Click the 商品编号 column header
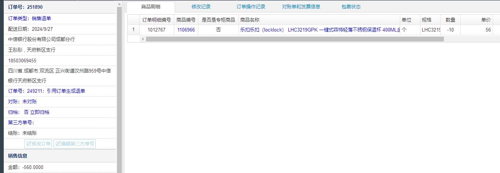 click(x=186, y=20)
